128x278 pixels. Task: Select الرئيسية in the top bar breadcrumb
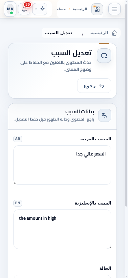(x=80, y=9)
